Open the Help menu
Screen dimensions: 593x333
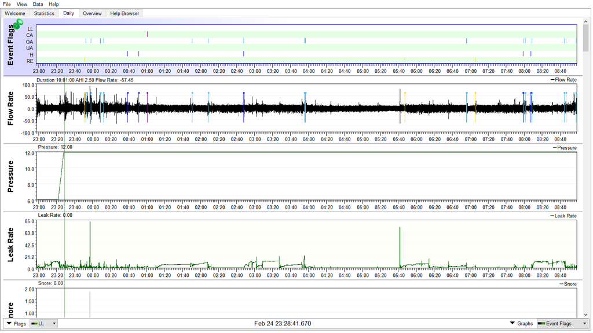54,4
